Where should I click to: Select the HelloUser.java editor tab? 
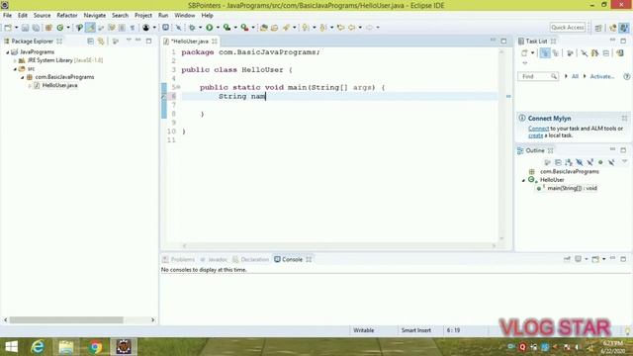pyautogui.click(x=190, y=42)
